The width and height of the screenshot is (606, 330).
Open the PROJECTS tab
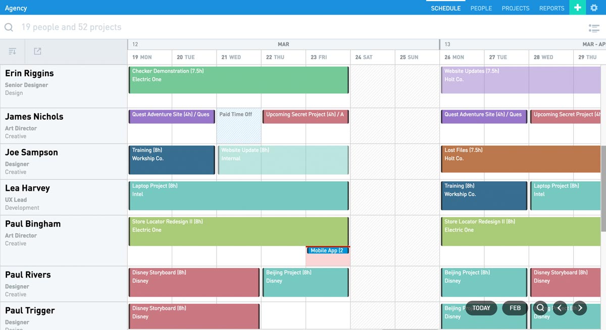(x=515, y=8)
